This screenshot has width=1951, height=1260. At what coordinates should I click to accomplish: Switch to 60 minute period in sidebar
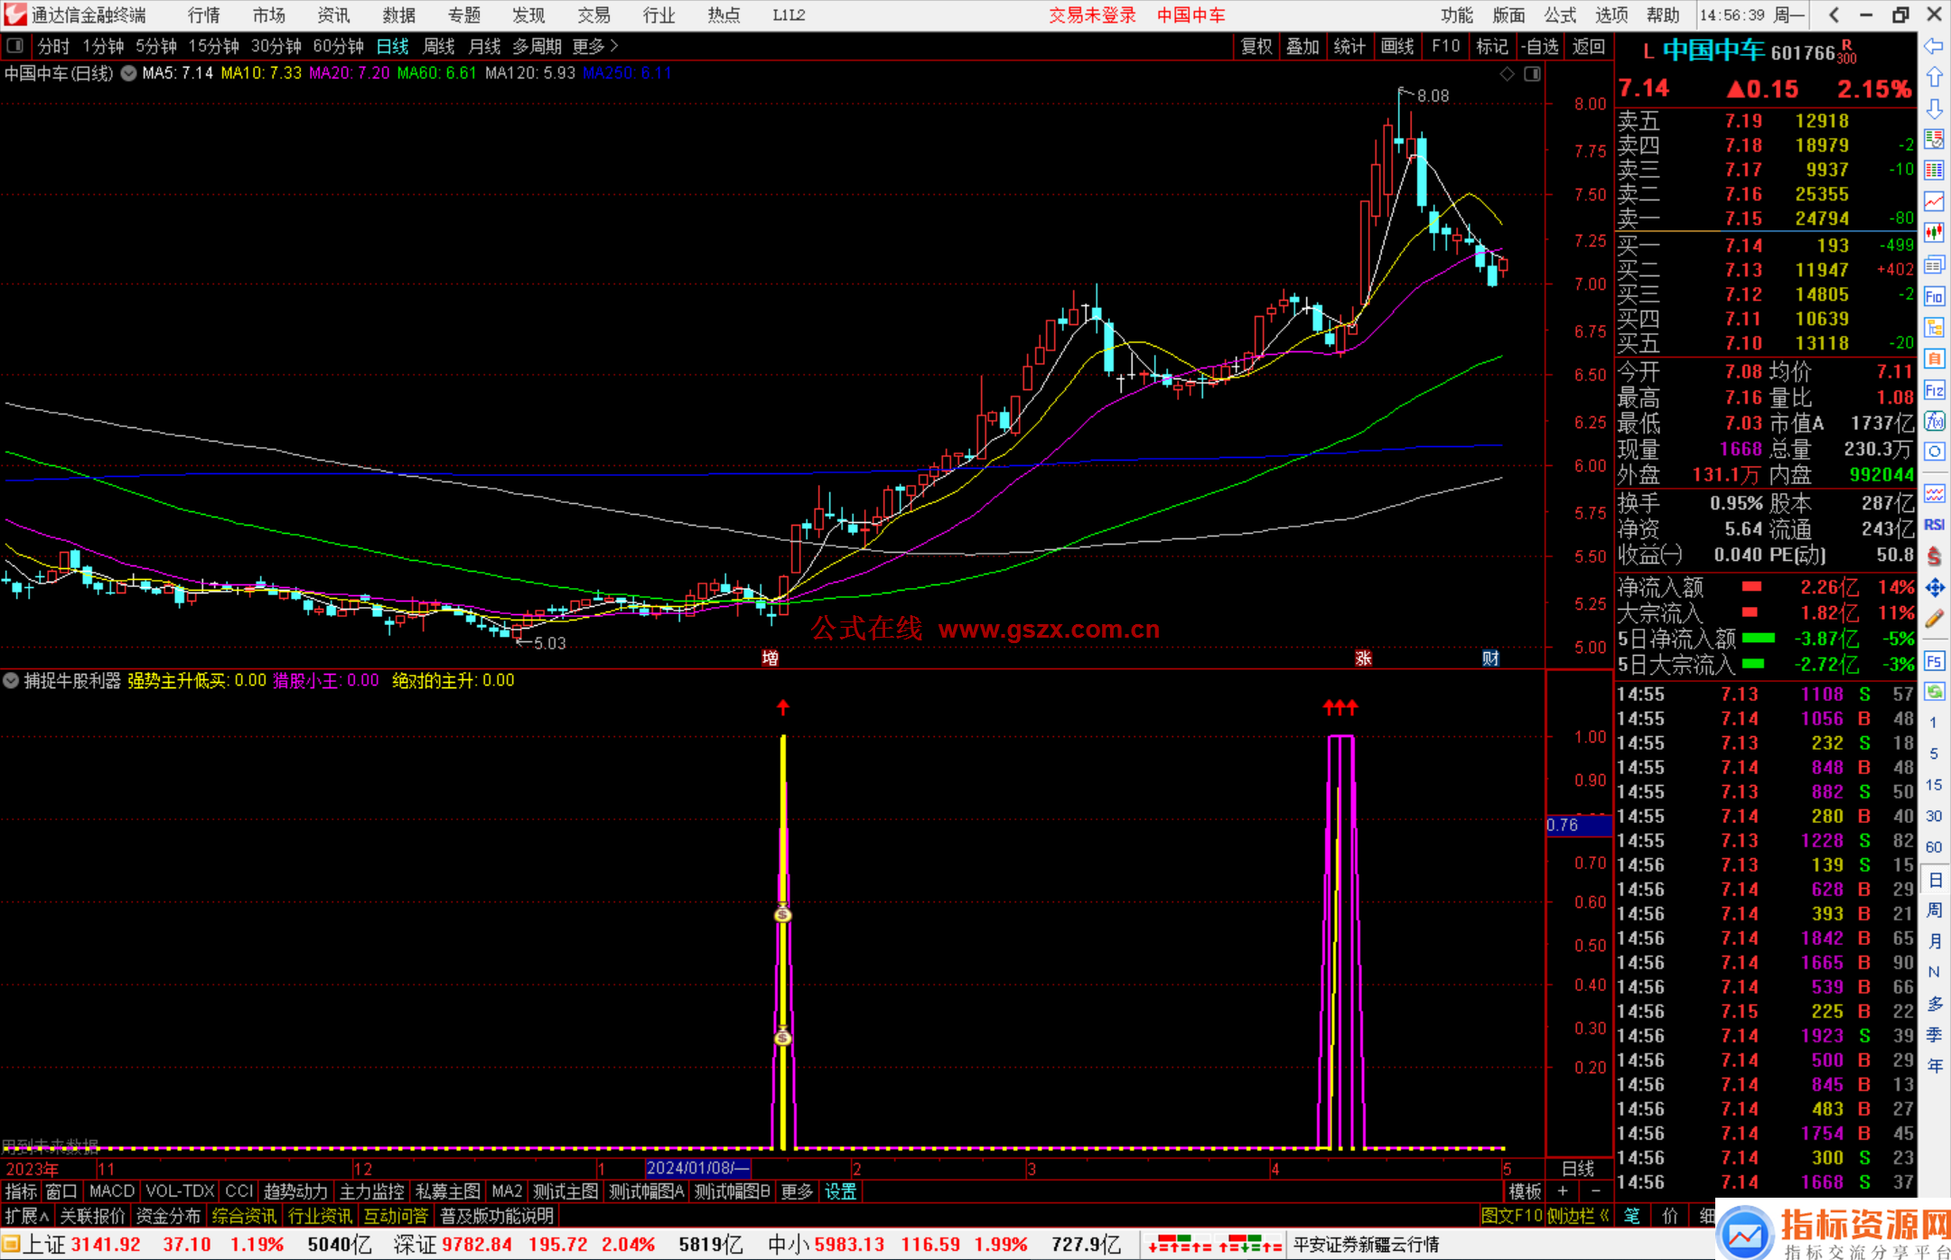coord(1934,847)
